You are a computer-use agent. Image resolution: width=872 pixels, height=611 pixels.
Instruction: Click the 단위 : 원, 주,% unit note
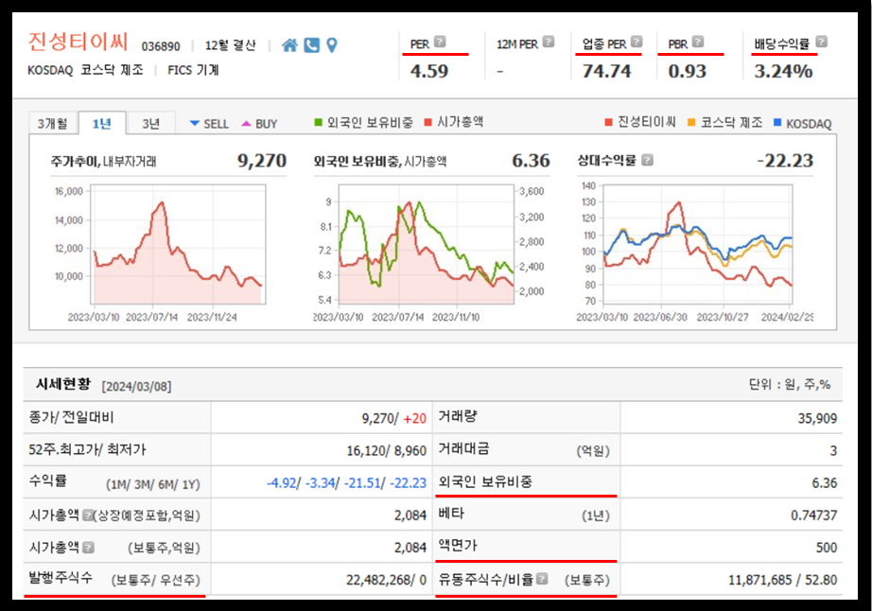[790, 385]
